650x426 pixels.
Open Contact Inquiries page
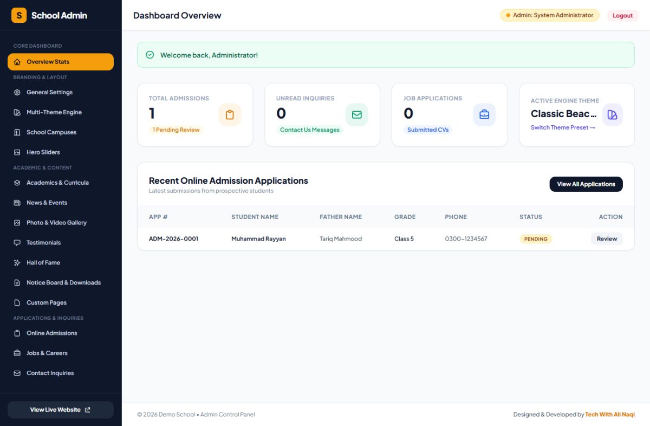click(x=61, y=373)
